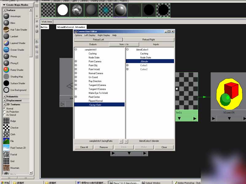Select the Blender input attribute
This screenshot has width=246, height=184.
[150, 61]
